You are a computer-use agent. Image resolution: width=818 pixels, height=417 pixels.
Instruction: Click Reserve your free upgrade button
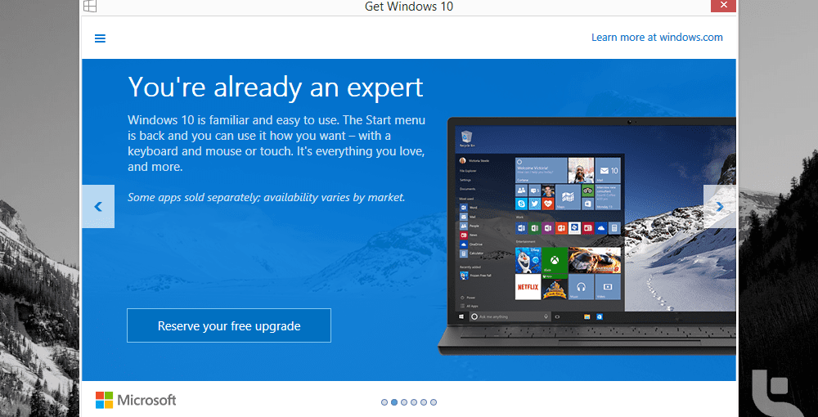tap(229, 325)
